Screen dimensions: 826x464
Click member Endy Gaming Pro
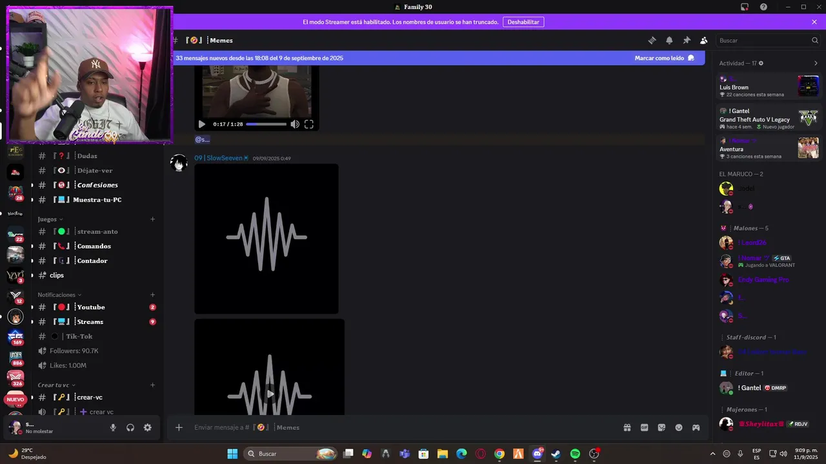tap(763, 280)
